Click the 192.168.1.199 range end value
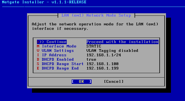The height and width of the screenshot is (101, 185). (102, 68)
